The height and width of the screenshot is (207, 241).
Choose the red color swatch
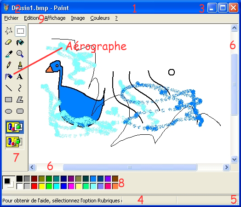pos(34,186)
